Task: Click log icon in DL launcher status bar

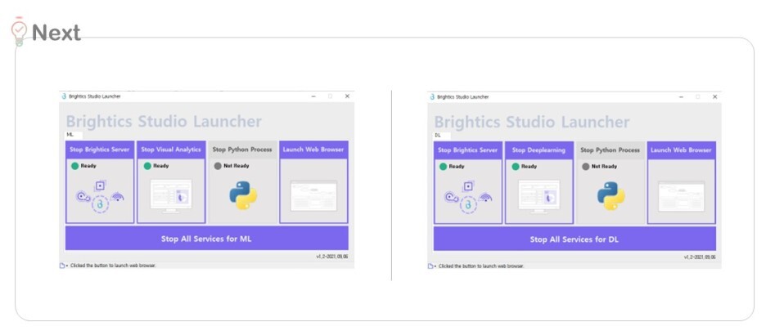Action: 430,266
